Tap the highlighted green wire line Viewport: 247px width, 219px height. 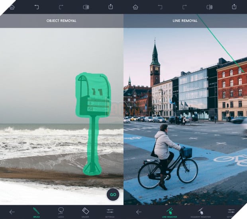click(221, 43)
